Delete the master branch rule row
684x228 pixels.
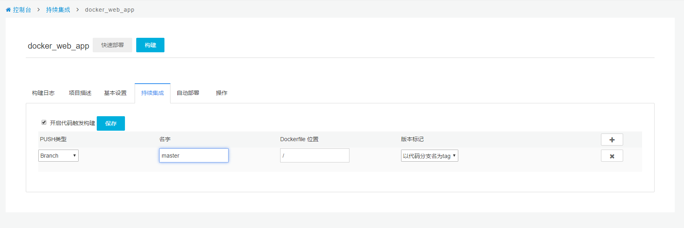pyautogui.click(x=611, y=156)
